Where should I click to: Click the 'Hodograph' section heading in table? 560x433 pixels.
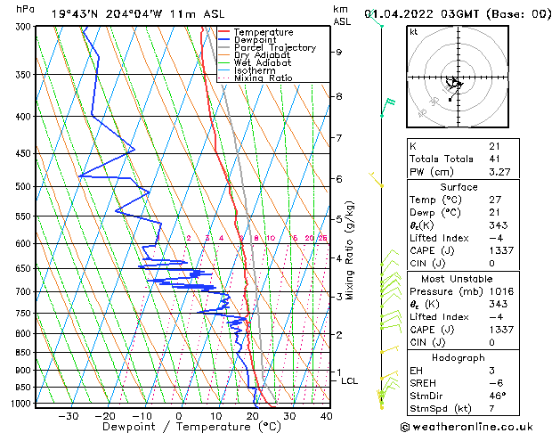coord(459,358)
